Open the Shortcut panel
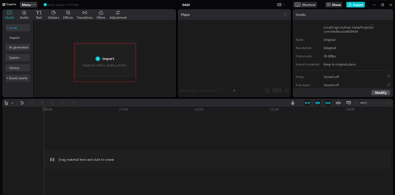The width and height of the screenshot is (395, 195). pos(305,5)
